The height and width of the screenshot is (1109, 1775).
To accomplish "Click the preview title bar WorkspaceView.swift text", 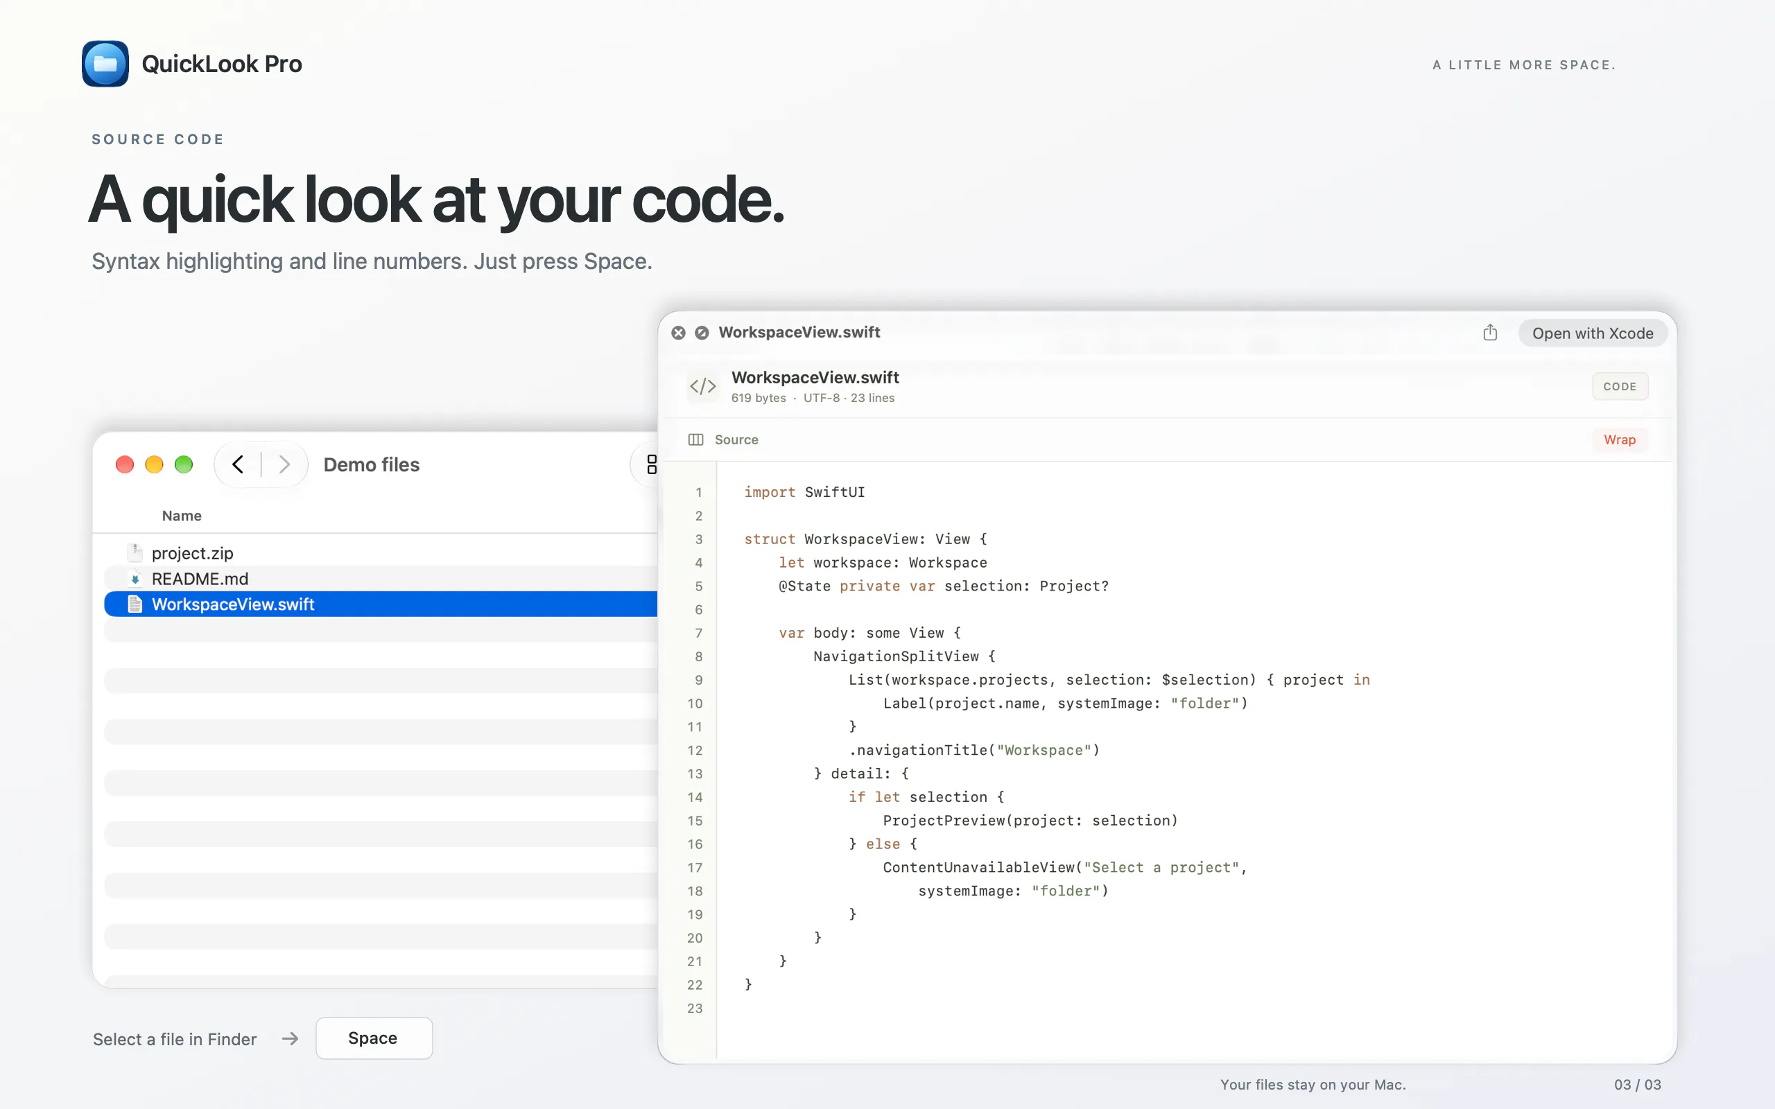I will [x=799, y=332].
